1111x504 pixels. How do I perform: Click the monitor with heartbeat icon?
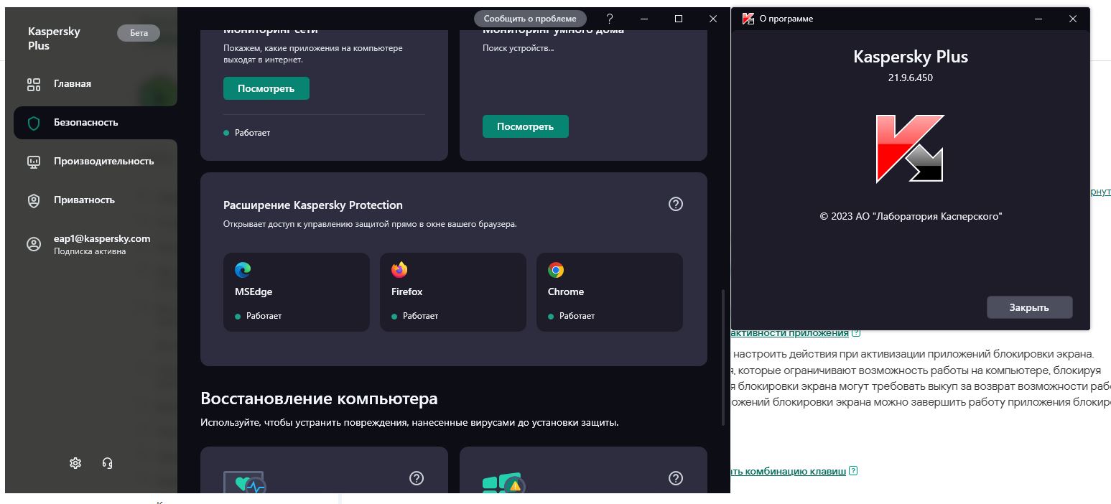[245, 482]
